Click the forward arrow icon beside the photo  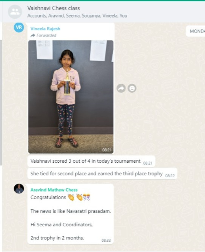pos(121,88)
